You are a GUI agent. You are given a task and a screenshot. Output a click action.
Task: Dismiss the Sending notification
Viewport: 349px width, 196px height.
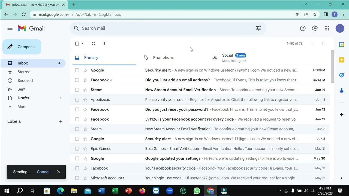(x=59, y=172)
